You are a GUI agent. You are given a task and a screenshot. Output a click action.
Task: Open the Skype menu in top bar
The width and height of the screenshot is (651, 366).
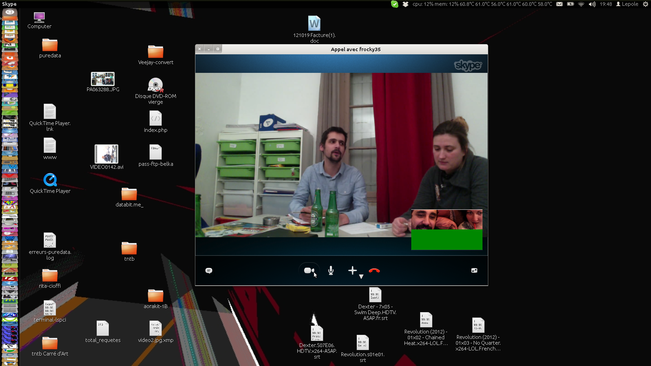point(9,4)
